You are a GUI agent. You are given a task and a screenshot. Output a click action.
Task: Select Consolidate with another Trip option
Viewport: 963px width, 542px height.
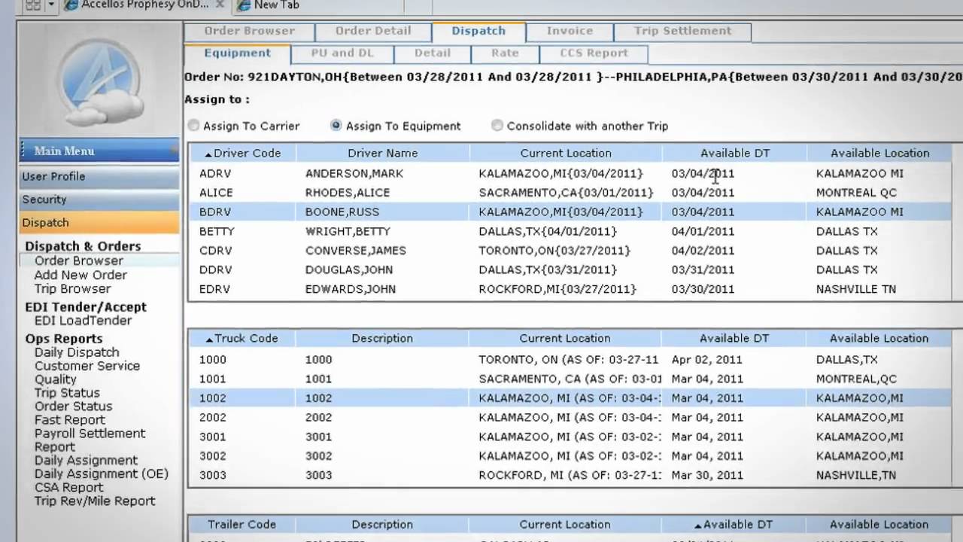click(497, 126)
